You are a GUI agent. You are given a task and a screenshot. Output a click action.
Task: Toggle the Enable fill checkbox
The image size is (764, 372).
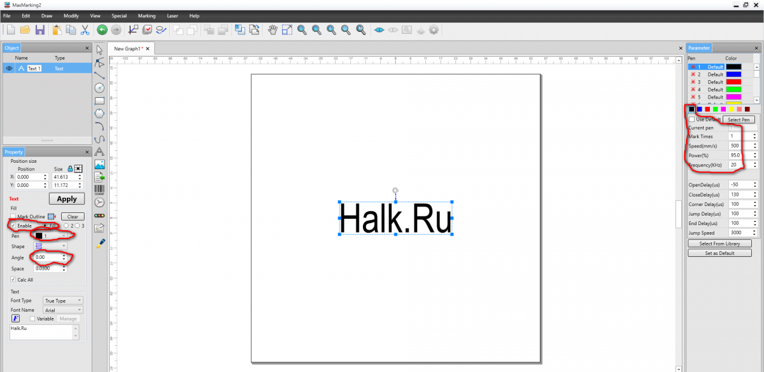[x=13, y=226]
